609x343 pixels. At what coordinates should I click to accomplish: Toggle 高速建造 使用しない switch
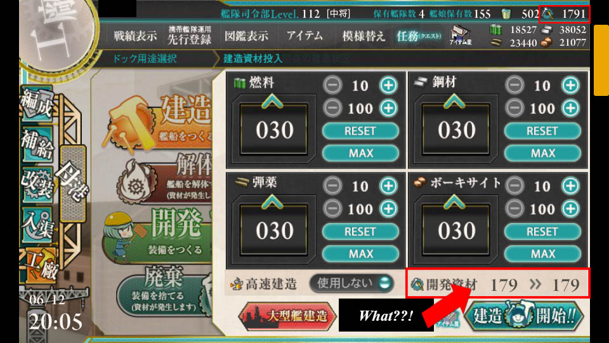pyautogui.click(x=352, y=283)
